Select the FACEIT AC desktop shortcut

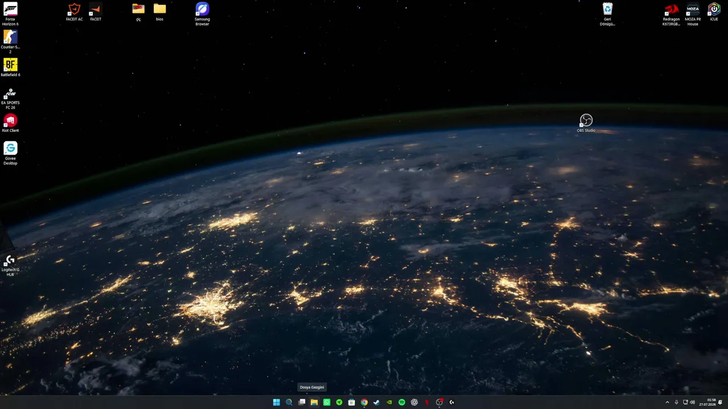(x=75, y=11)
